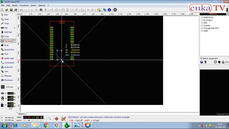This screenshot has width=229, height=129.
Task: Set the S1 layer as active
Action: tap(29, 120)
